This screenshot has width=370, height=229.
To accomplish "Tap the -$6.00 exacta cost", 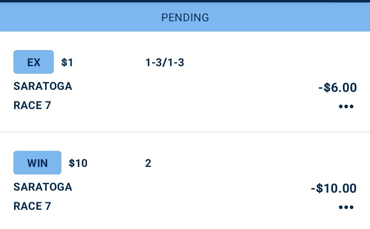I will click(337, 87).
